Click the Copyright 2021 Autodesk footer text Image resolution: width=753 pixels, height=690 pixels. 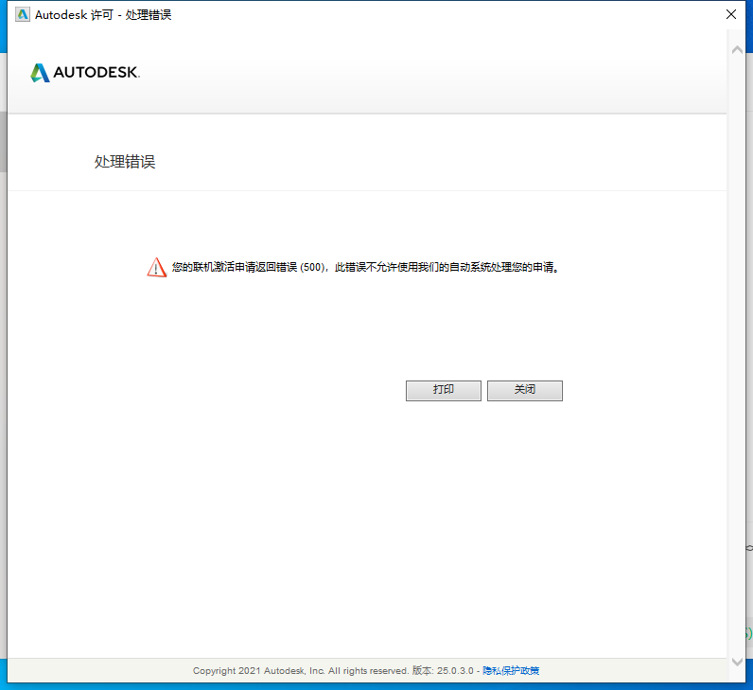300,670
